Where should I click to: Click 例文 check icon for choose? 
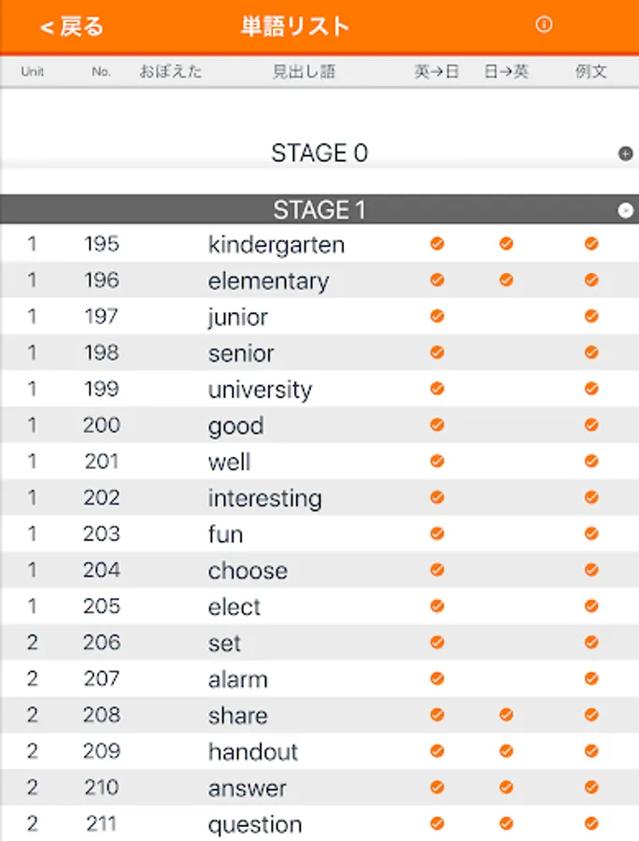pyautogui.click(x=591, y=570)
